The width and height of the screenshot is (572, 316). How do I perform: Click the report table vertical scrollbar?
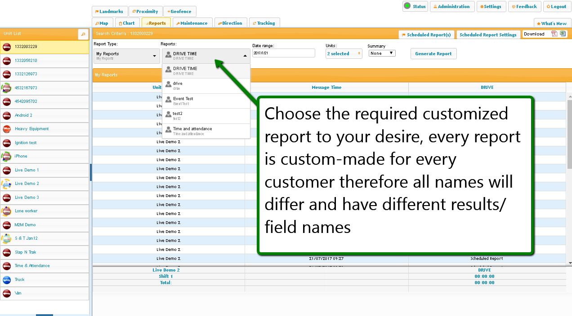point(569,135)
